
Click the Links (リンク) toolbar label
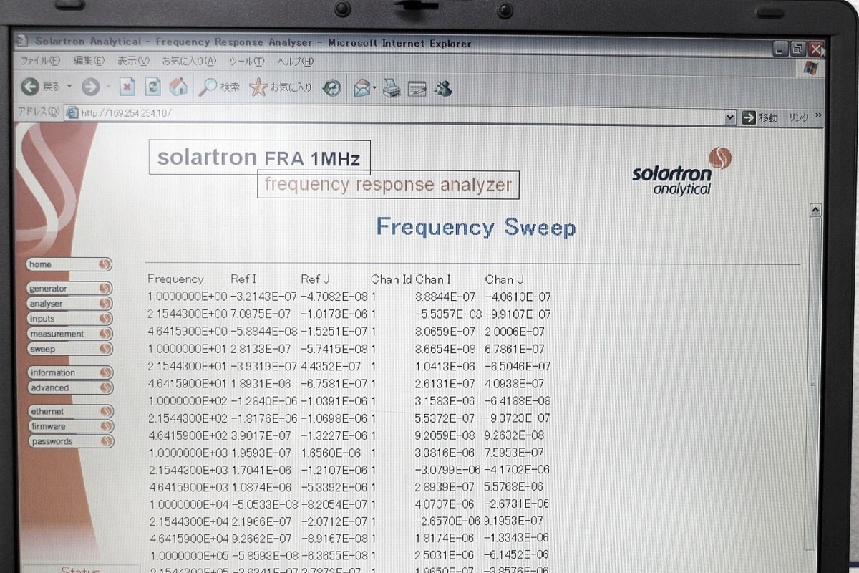(799, 117)
